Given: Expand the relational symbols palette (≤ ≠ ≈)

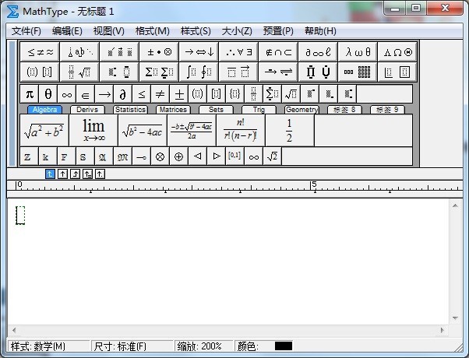Looking at the screenshot, I should 41,52.
